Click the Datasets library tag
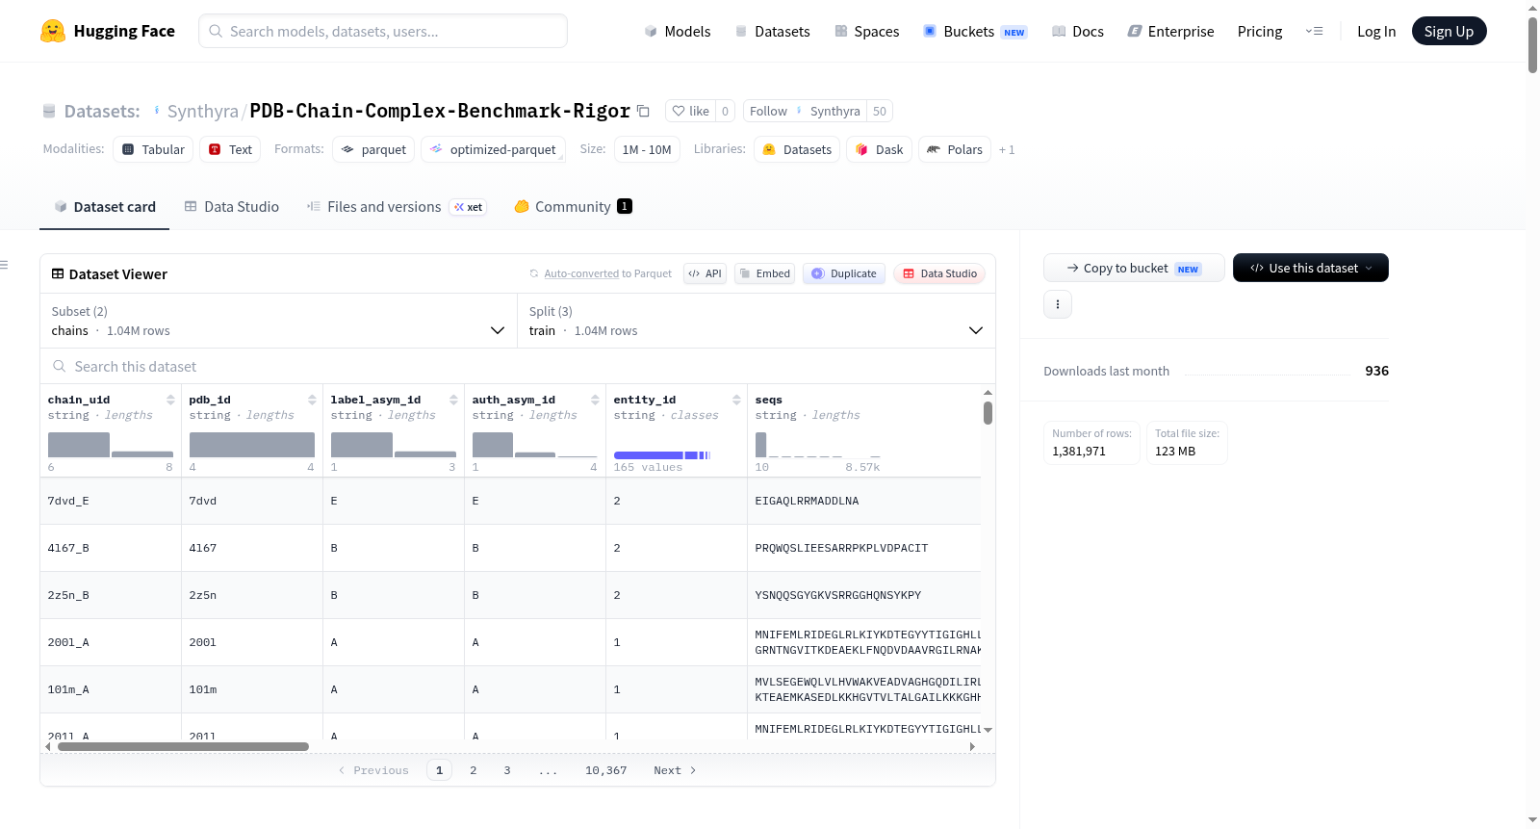 coord(797,149)
